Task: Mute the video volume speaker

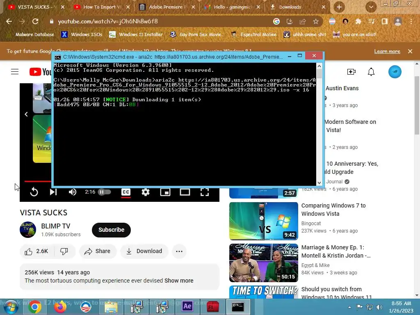Action: pos(73,192)
